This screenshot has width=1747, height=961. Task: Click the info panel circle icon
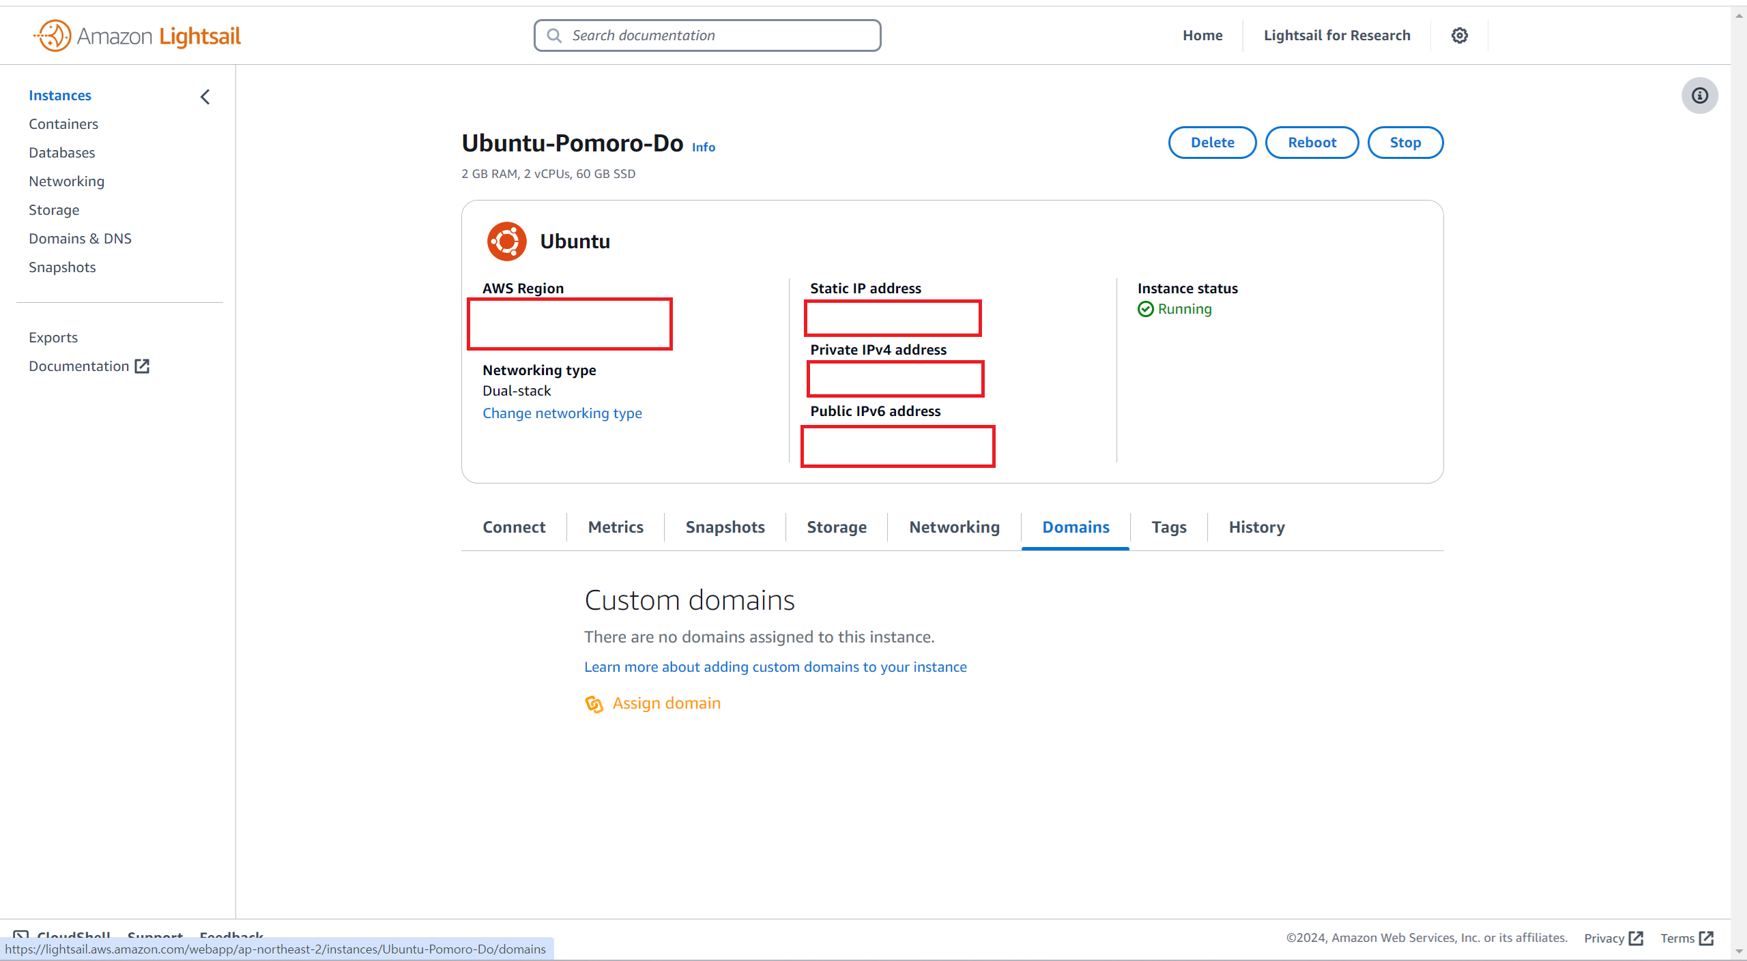click(1699, 95)
